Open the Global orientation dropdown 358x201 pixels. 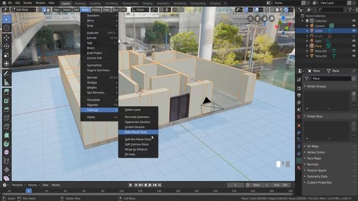click(x=140, y=10)
